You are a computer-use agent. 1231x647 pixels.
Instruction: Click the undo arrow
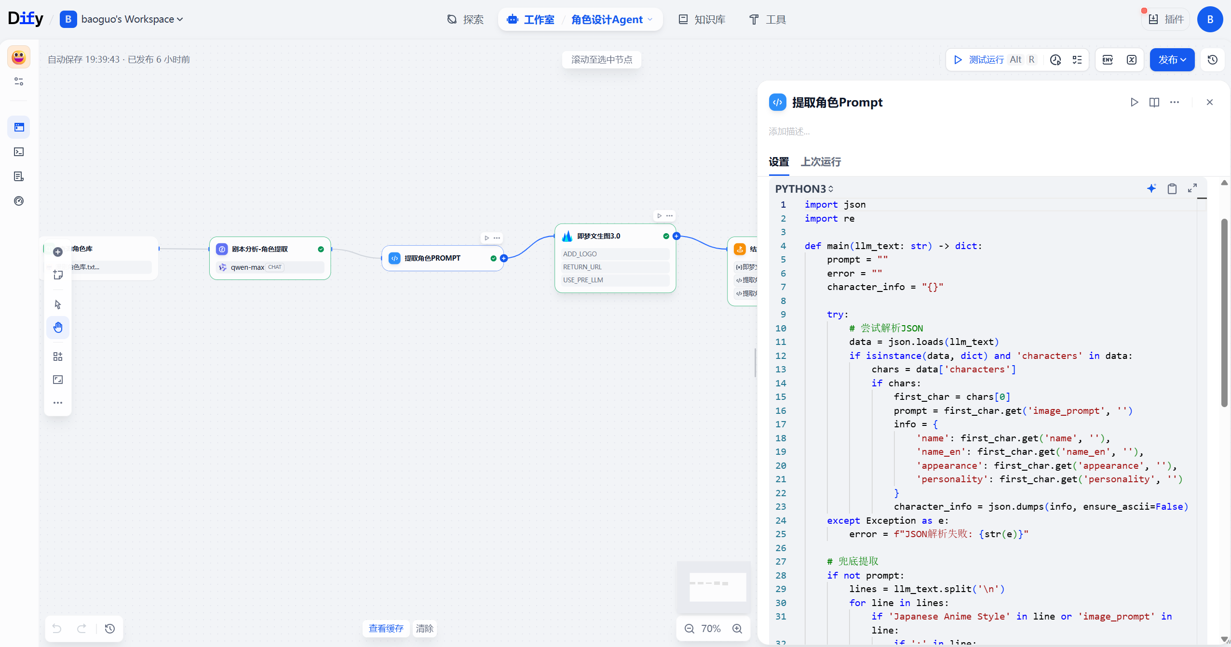coord(57,628)
